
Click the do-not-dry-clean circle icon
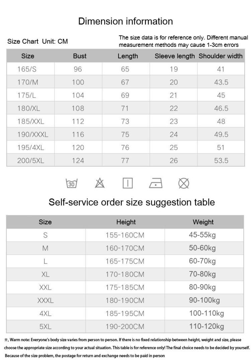(184, 183)
